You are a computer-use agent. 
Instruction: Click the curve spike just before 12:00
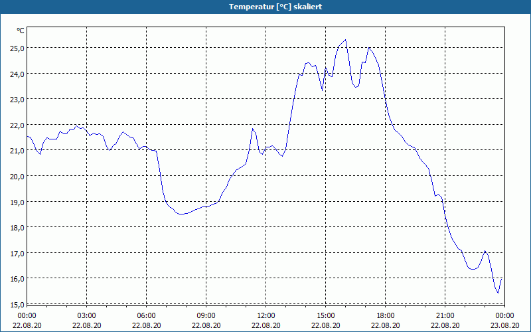click(253, 129)
